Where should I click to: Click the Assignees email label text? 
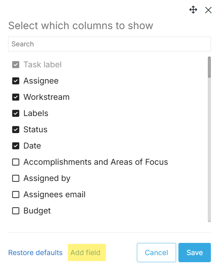[54, 195]
